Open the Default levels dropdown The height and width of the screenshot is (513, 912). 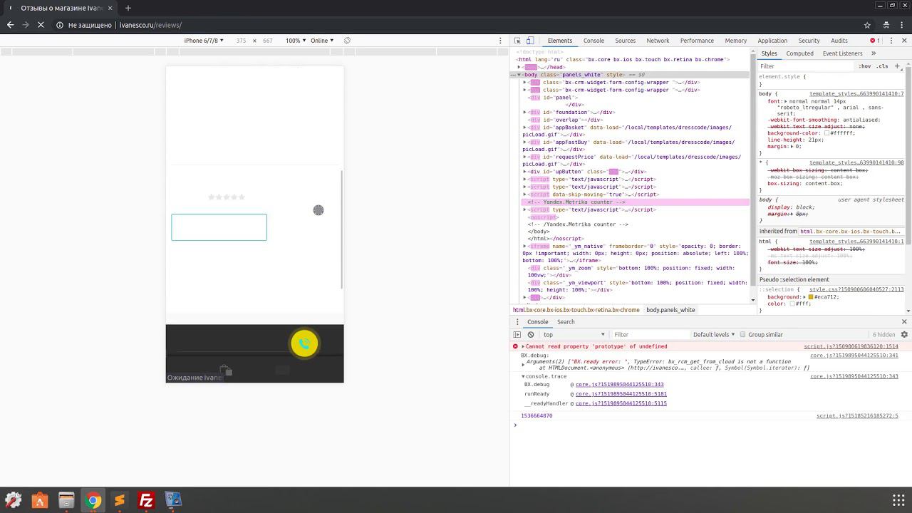click(714, 334)
